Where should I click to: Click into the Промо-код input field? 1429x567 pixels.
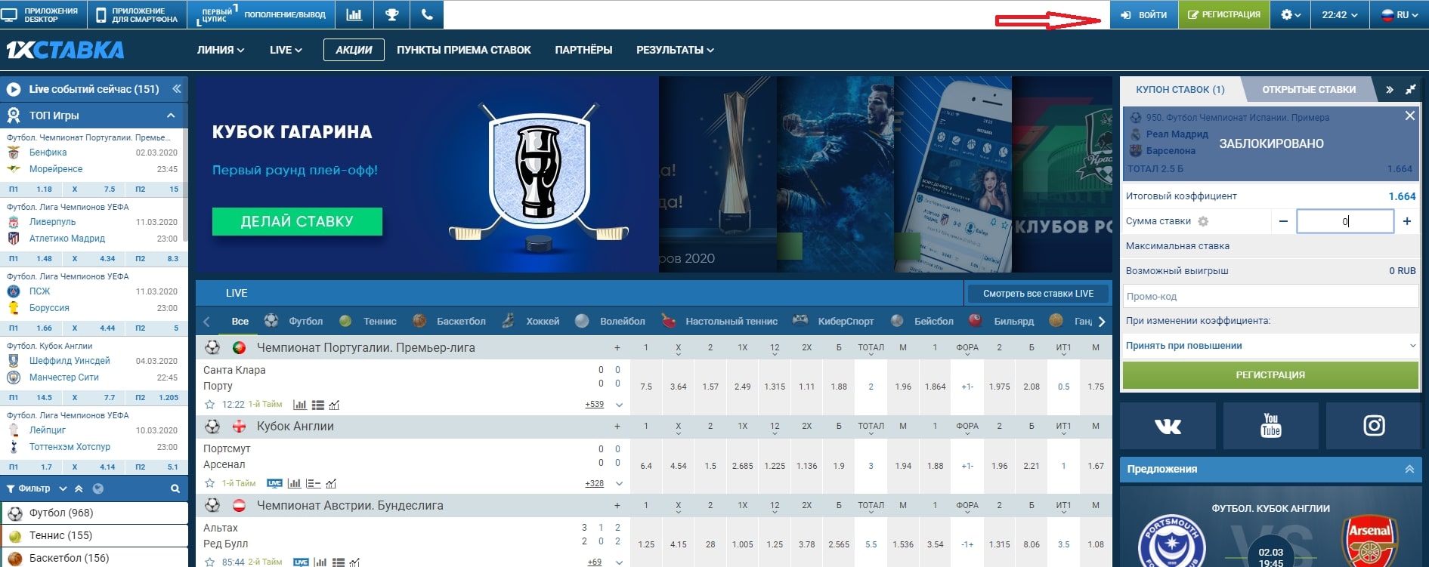click(x=1270, y=297)
